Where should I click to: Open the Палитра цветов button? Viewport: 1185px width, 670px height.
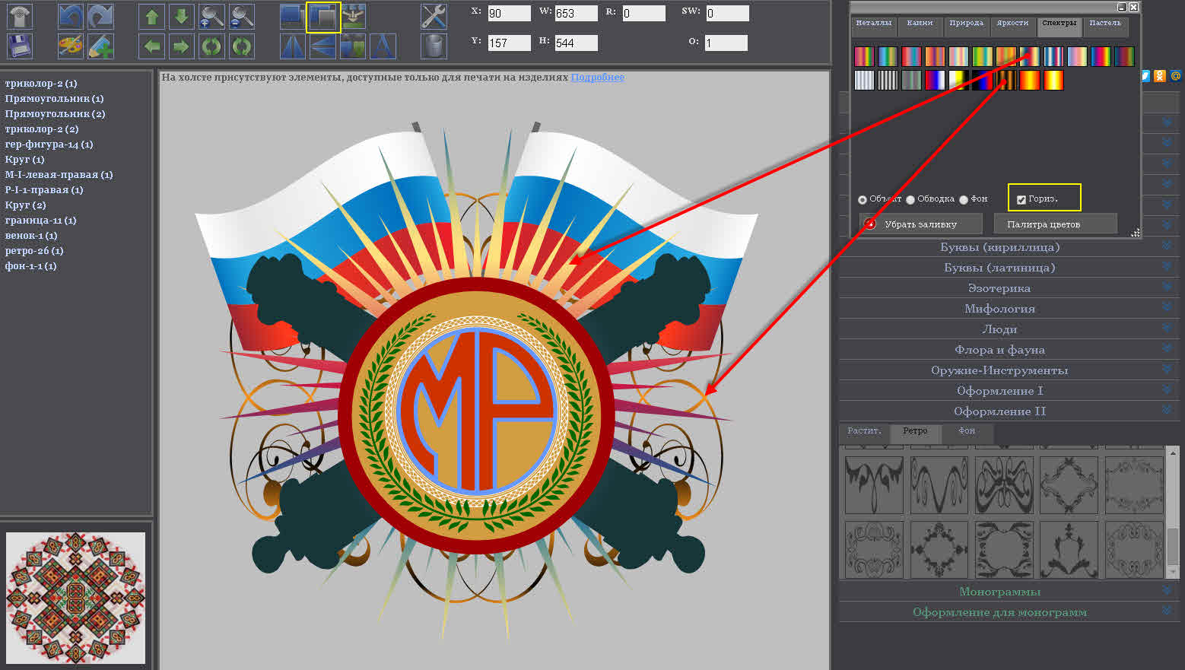click(1056, 224)
